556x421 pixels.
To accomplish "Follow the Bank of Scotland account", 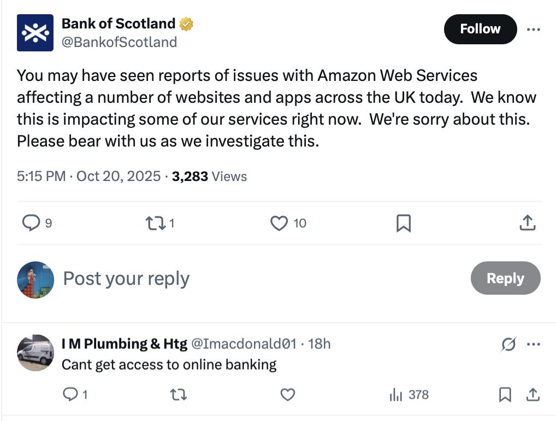I will click(480, 29).
